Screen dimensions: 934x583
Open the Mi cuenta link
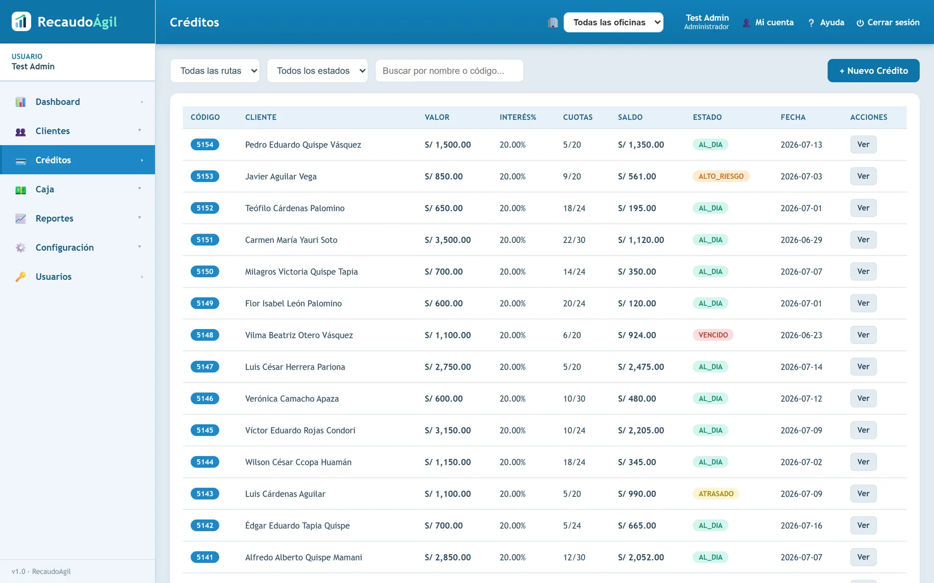pyautogui.click(x=768, y=22)
